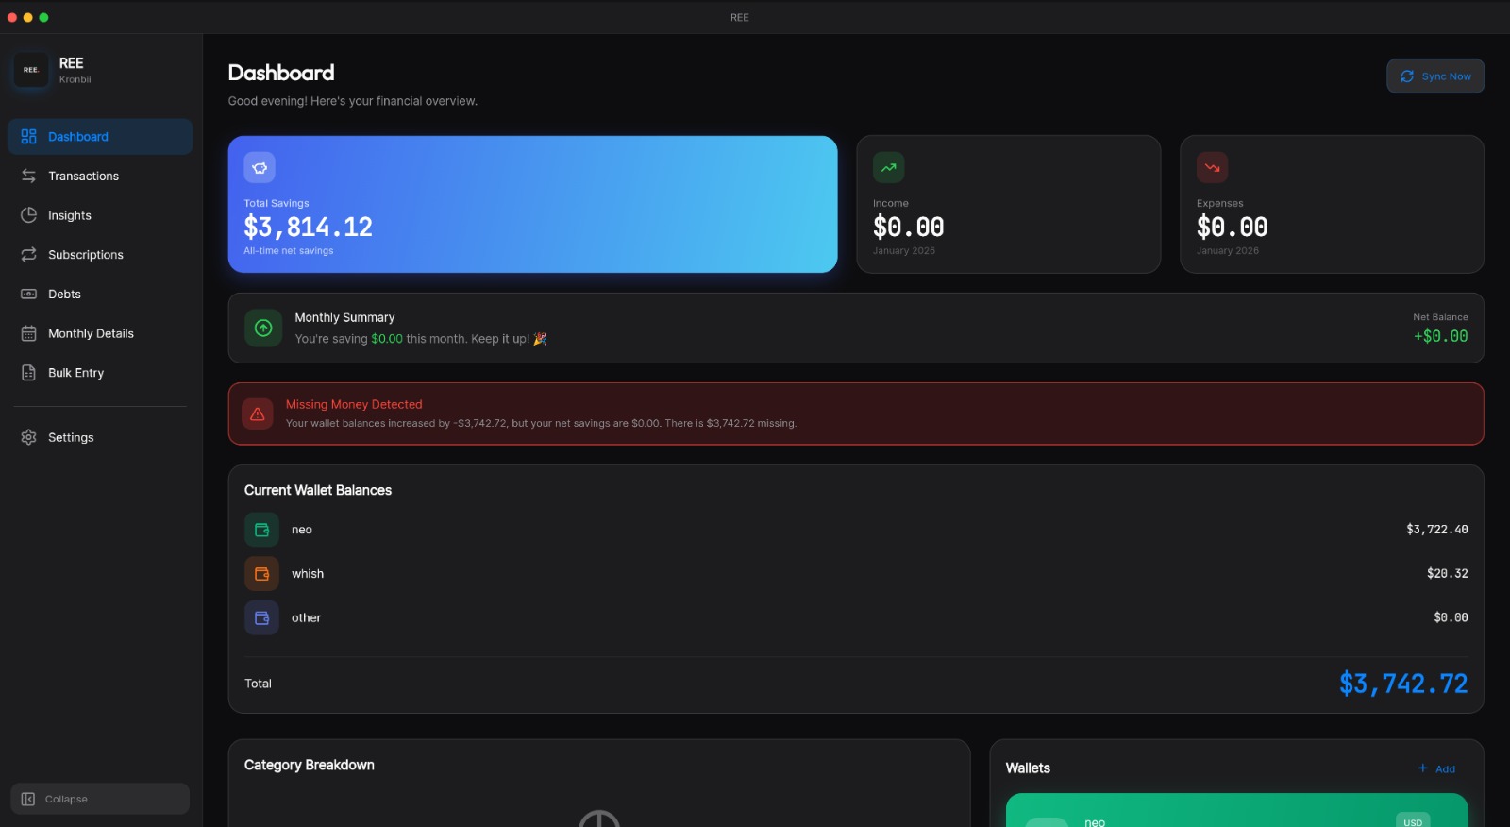Click the Kronbil subtitle under REE
1510x827 pixels.
(75, 79)
